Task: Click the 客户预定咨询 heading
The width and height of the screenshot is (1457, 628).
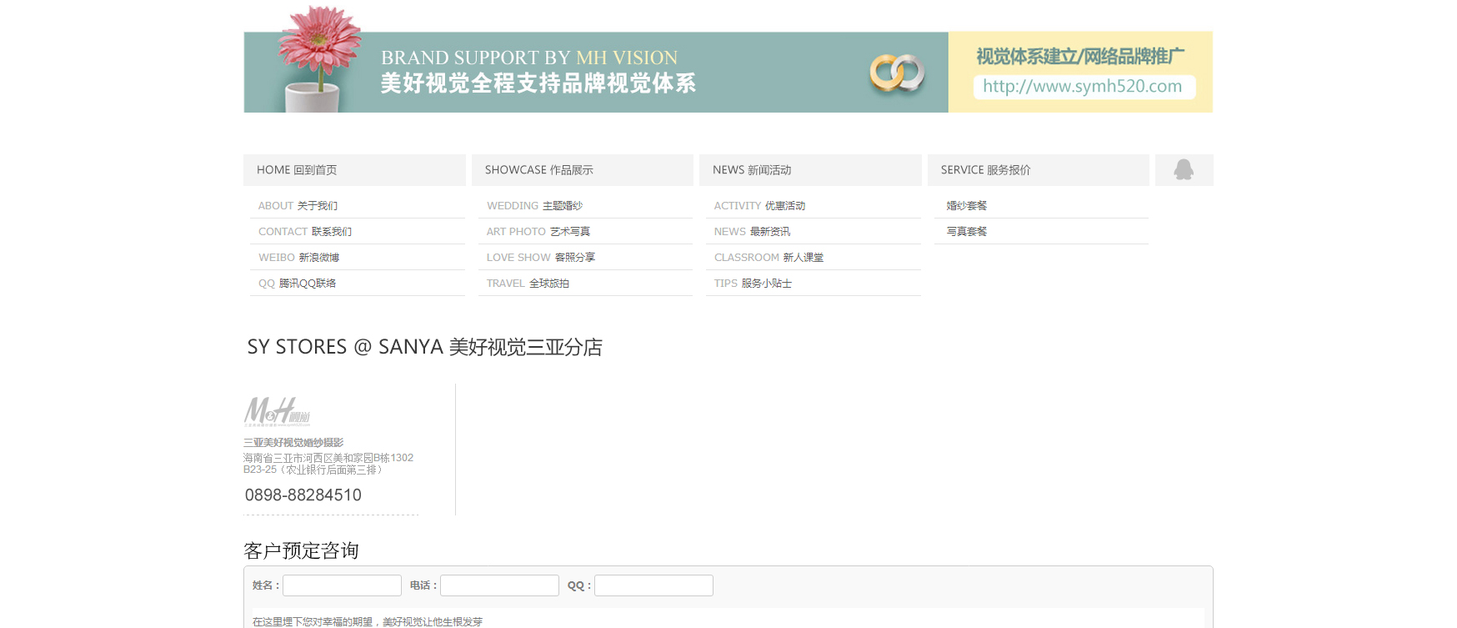Action: click(x=301, y=550)
